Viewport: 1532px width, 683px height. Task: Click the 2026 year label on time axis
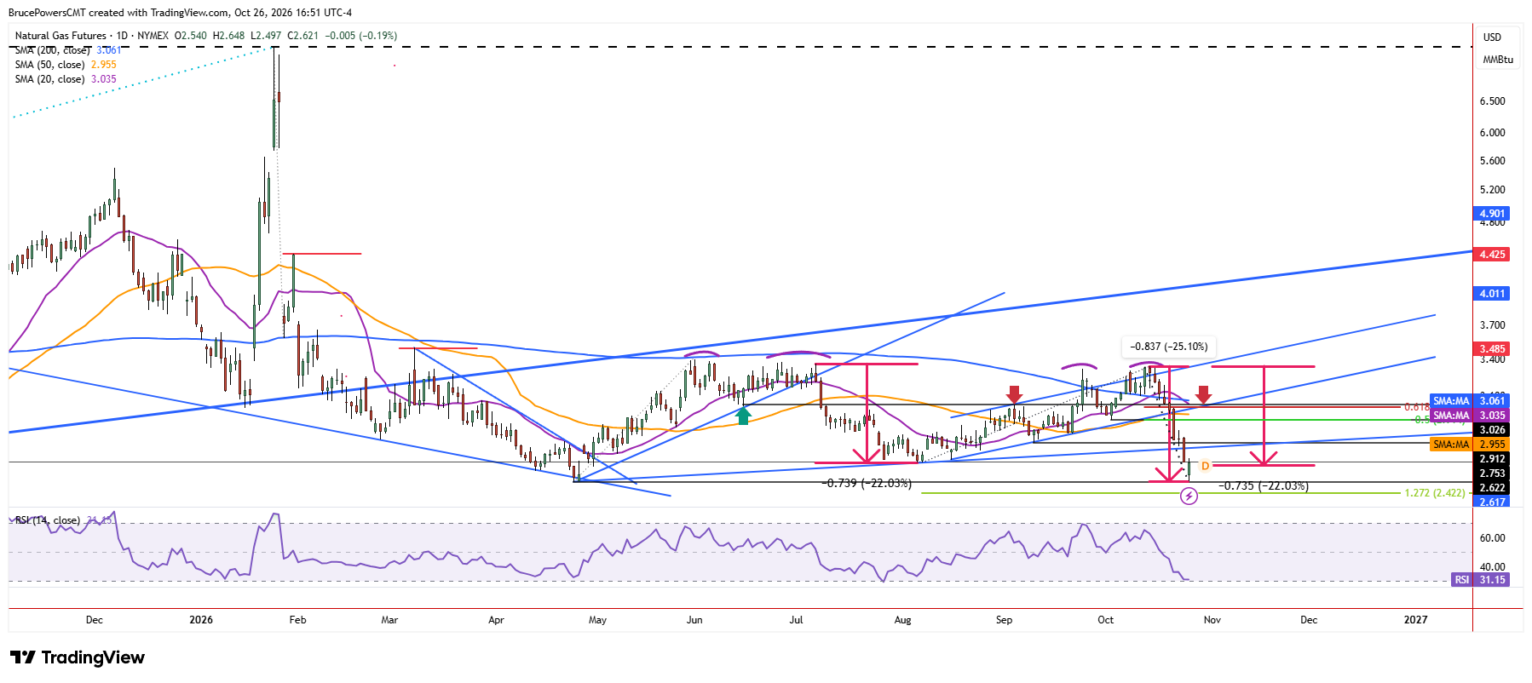pyautogui.click(x=201, y=620)
